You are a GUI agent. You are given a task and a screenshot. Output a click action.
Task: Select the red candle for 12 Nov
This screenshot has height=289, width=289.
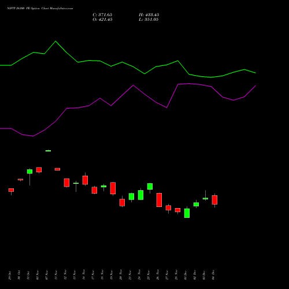coord(66,183)
